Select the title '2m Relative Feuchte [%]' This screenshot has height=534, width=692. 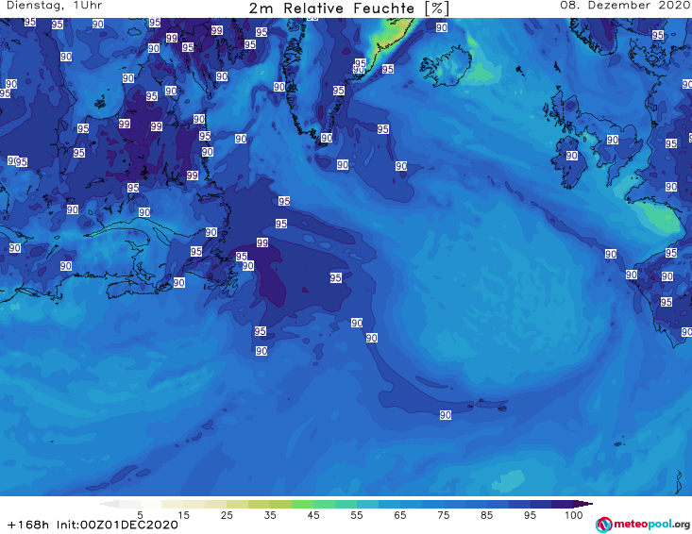pos(348,8)
